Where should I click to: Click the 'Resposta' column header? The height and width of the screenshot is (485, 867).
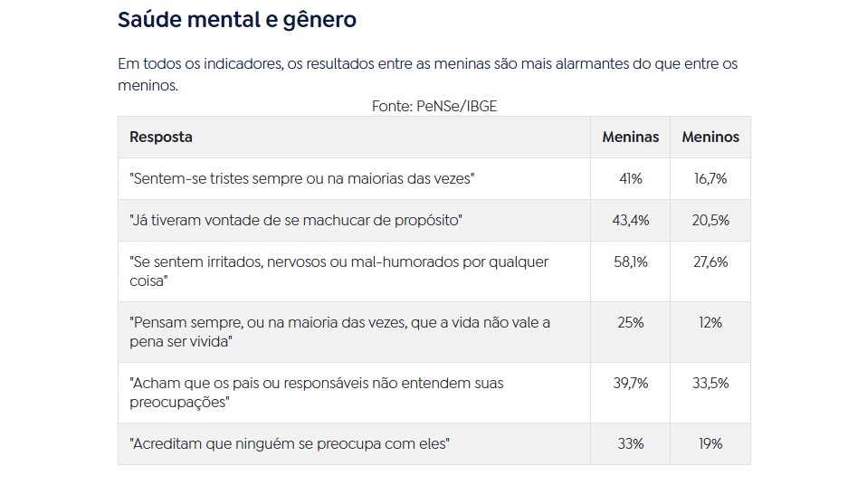161,138
